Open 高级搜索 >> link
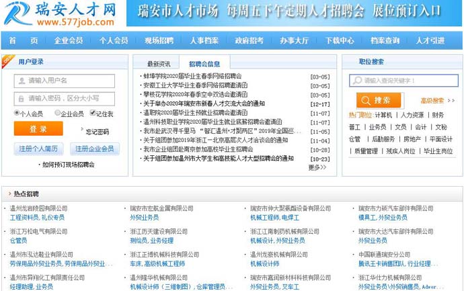The height and width of the screenshot is (291, 464). tap(437, 101)
